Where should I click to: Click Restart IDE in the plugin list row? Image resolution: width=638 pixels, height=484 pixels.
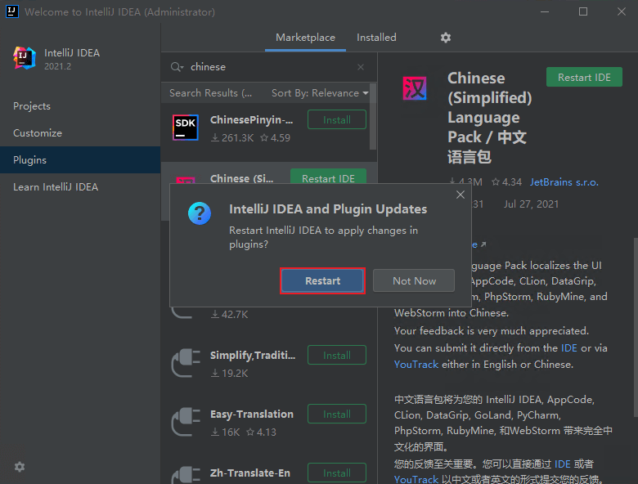328,177
